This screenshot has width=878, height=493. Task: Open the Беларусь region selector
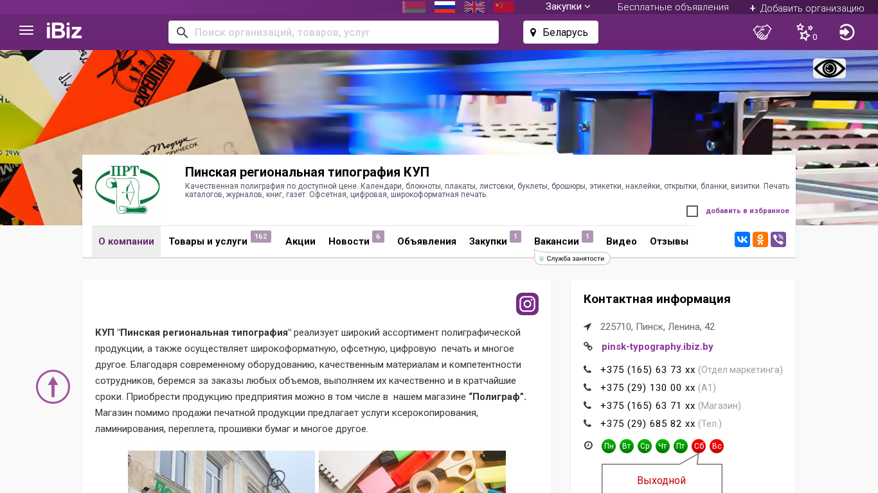560,32
